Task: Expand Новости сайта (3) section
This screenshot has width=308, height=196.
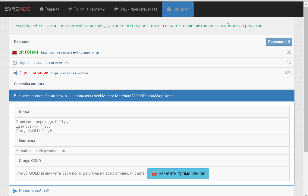Action: pos(35,191)
